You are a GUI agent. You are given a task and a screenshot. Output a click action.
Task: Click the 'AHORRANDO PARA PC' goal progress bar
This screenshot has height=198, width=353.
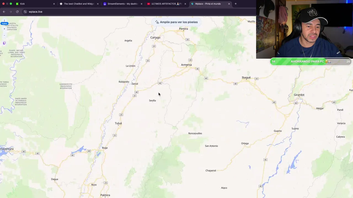click(311, 62)
